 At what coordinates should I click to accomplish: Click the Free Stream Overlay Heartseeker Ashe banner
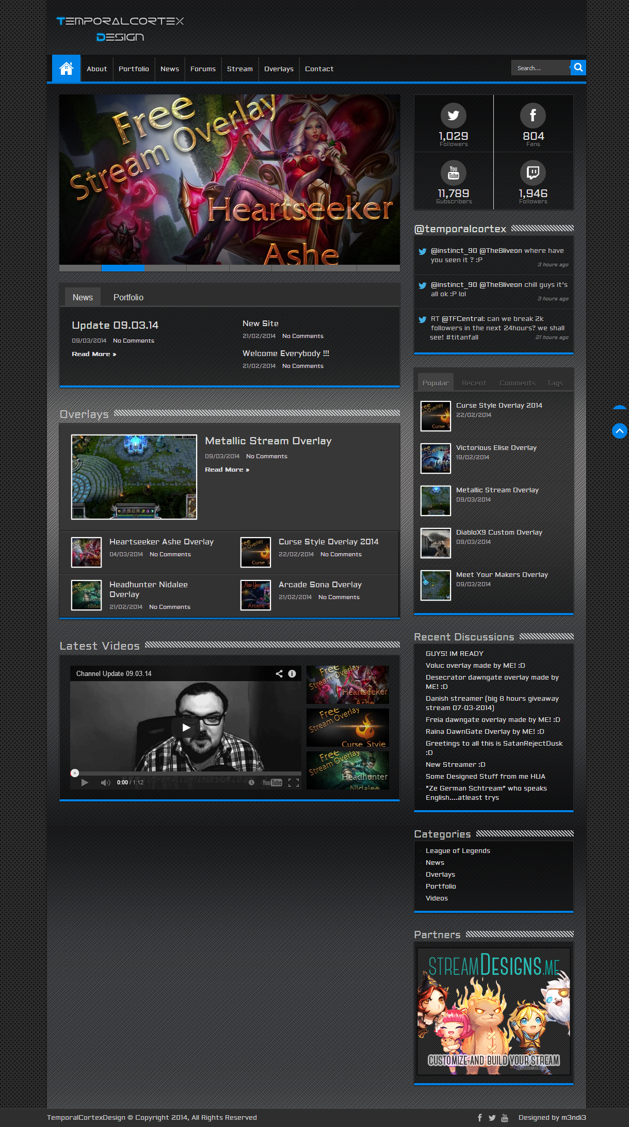point(230,180)
